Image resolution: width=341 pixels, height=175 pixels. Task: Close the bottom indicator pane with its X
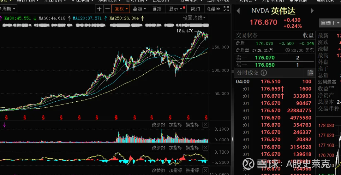click(x=205, y=170)
